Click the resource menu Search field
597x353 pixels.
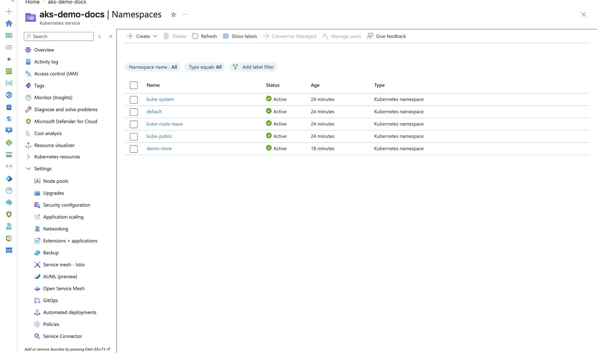tap(59, 36)
